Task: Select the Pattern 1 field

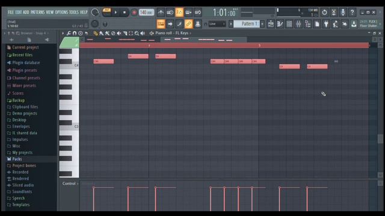Action: (x=247, y=24)
